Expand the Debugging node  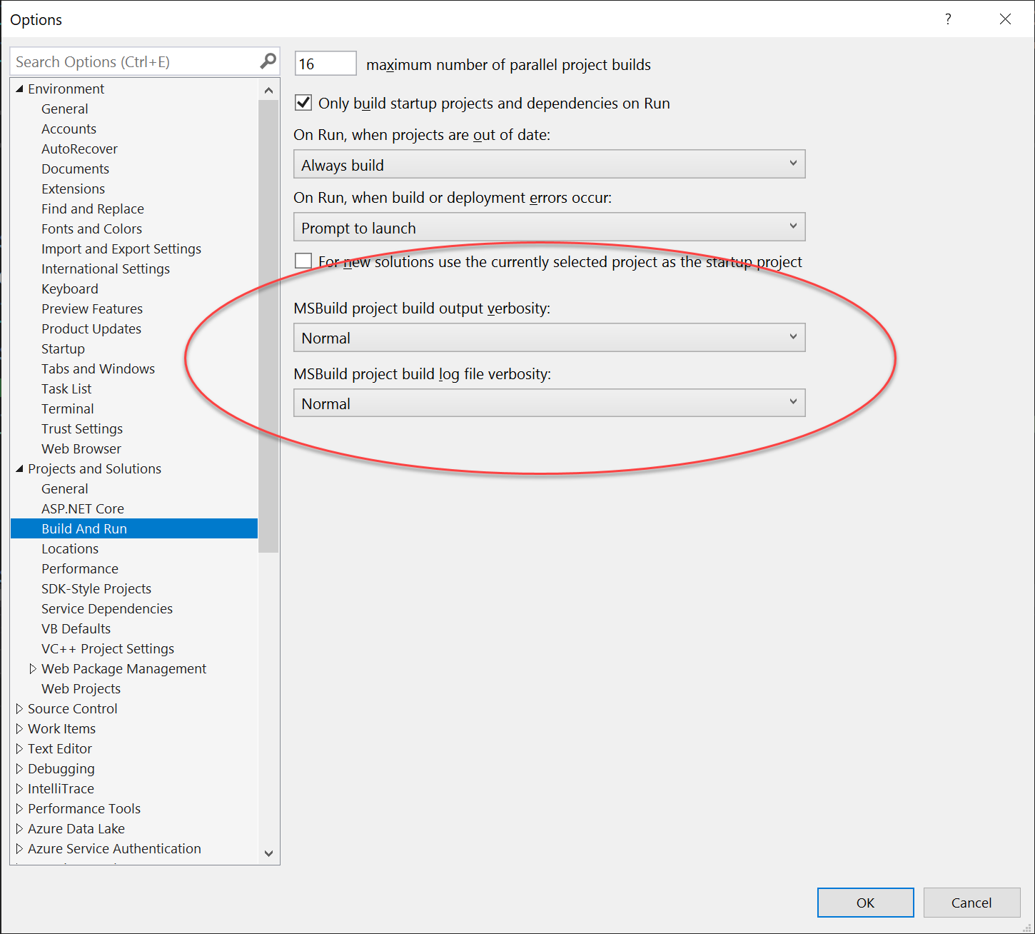[x=19, y=768]
